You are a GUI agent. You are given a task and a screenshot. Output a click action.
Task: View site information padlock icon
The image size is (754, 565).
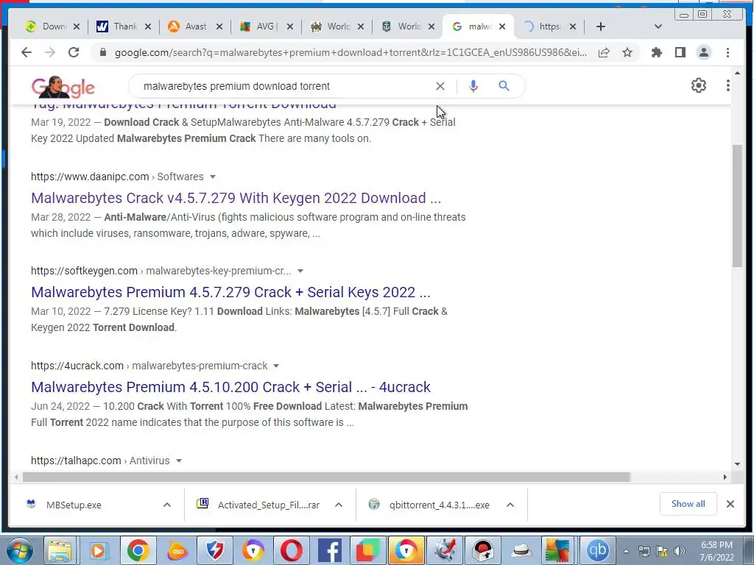[102, 52]
